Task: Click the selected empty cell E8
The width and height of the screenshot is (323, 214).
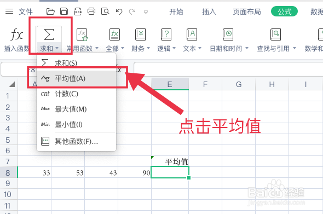Action: pyautogui.click(x=170, y=172)
